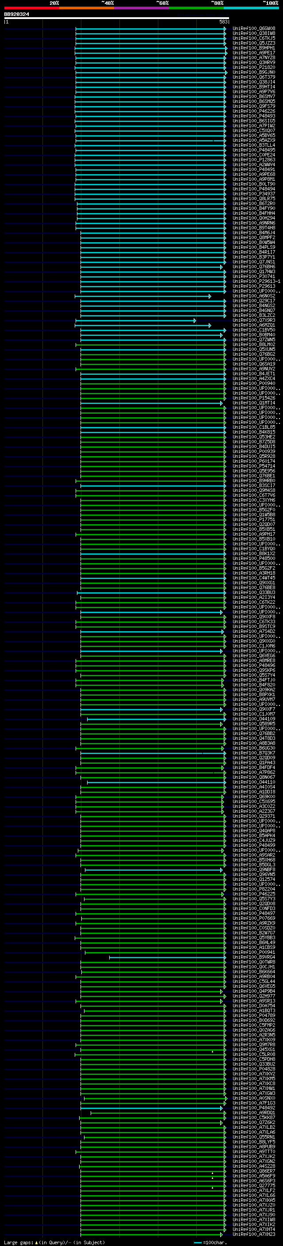Screen dimensions: 283x1246
Task: Click the cyan ~100% identity legend segment
Action: click(252, 8)
